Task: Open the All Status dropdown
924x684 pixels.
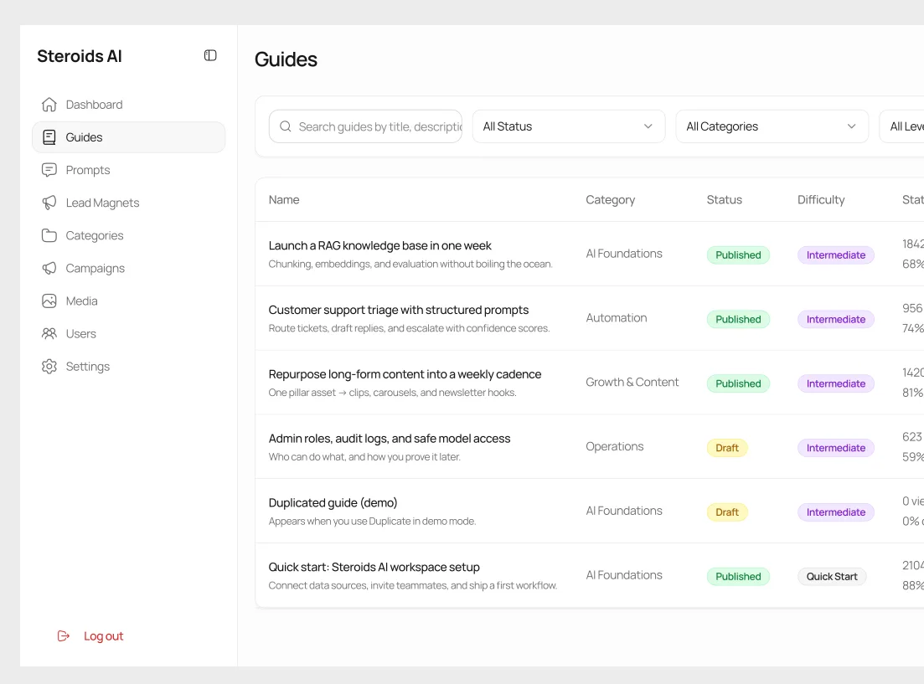Action: click(568, 126)
